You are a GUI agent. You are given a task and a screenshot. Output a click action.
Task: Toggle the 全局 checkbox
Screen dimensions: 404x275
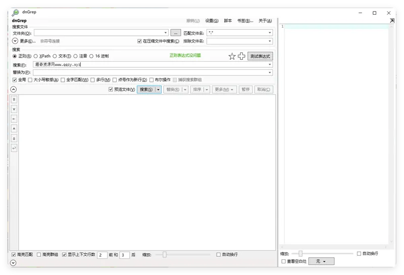[15, 80]
